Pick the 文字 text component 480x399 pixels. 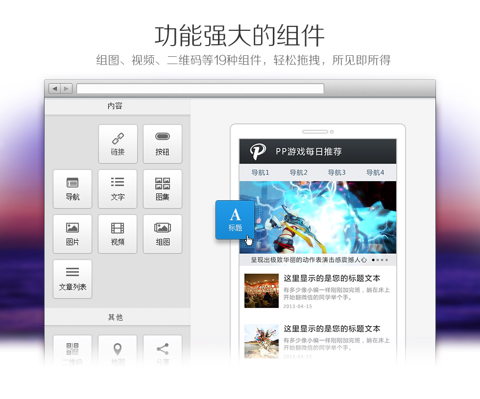(118, 189)
